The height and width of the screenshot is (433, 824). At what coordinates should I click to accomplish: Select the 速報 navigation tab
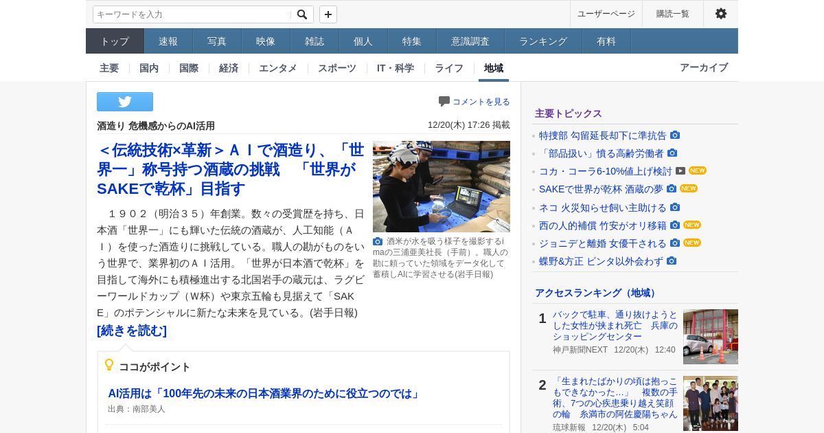tap(168, 41)
